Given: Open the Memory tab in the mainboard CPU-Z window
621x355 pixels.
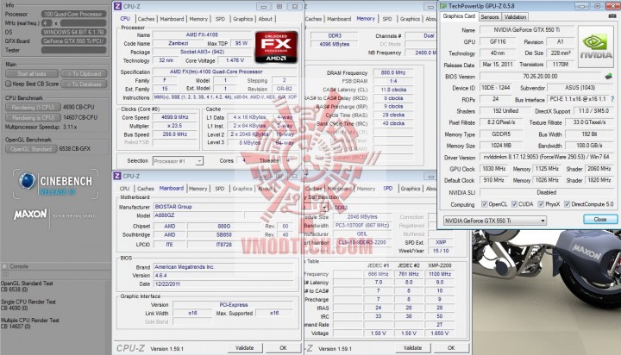Looking at the screenshot, I should point(198,189).
